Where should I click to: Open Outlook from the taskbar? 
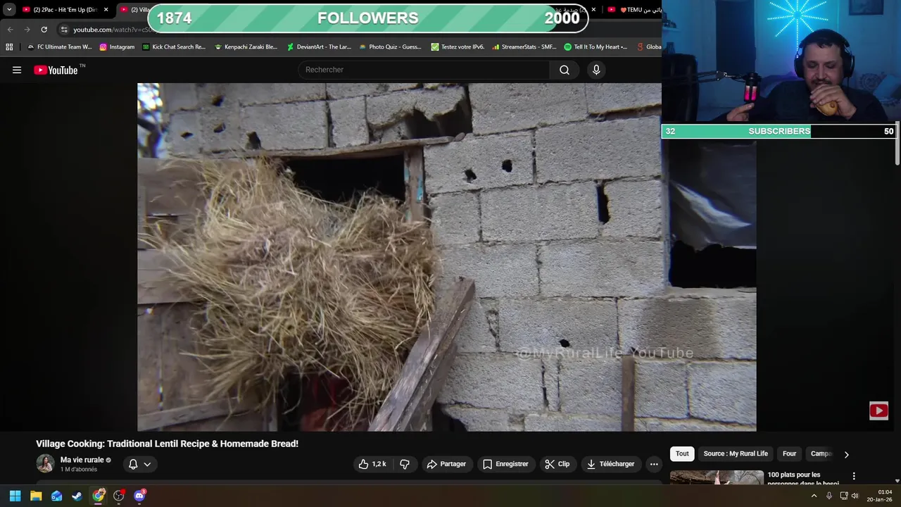point(56,496)
